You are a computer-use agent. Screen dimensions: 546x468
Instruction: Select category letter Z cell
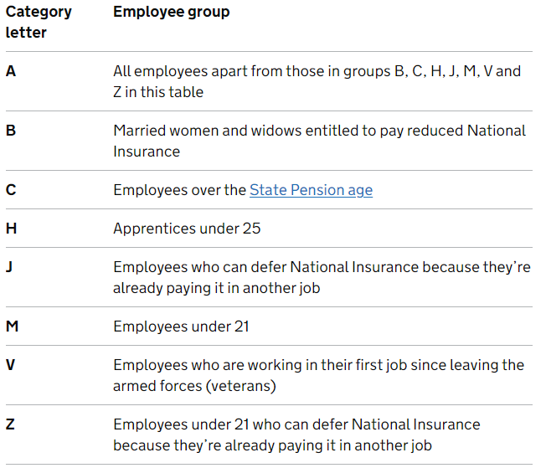coord(10,424)
